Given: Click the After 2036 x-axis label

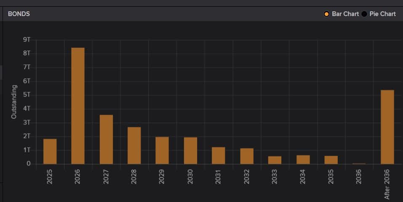Looking at the screenshot, I should click(x=387, y=183).
